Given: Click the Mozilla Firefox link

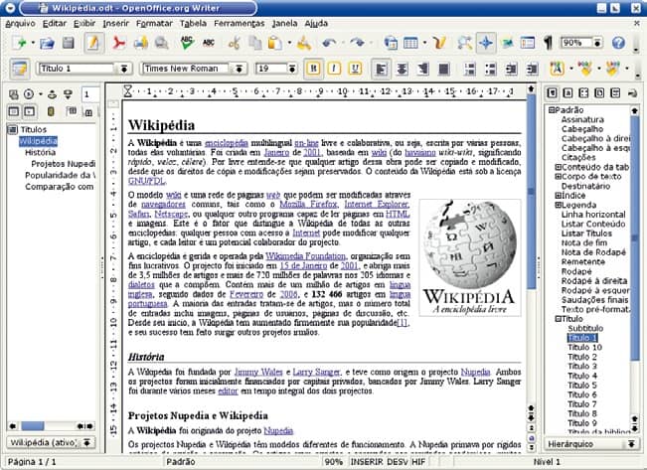Looking at the screenshot, I should point(308,205).
